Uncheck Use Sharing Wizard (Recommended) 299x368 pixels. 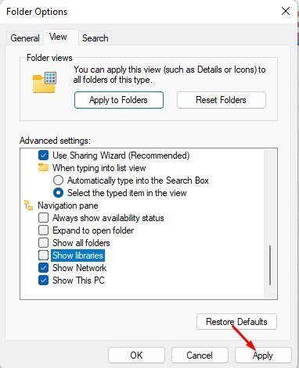(43, 155)
